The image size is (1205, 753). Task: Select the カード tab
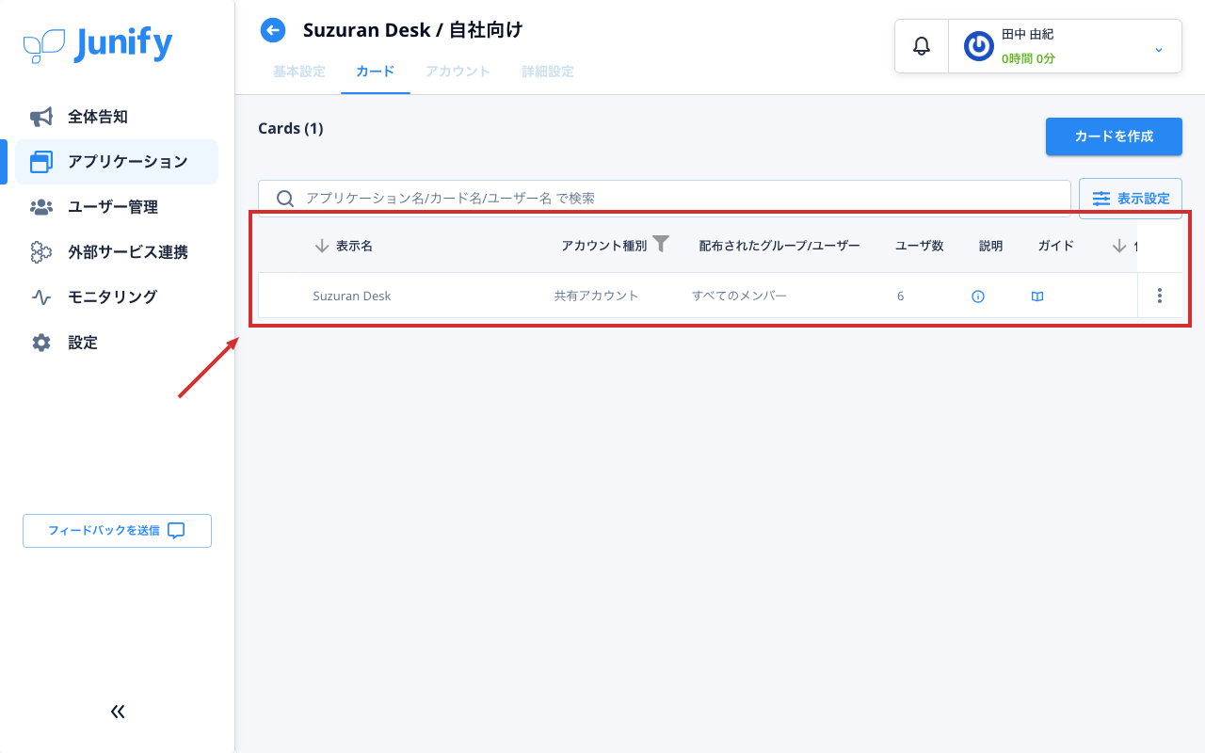coord(376,72)
